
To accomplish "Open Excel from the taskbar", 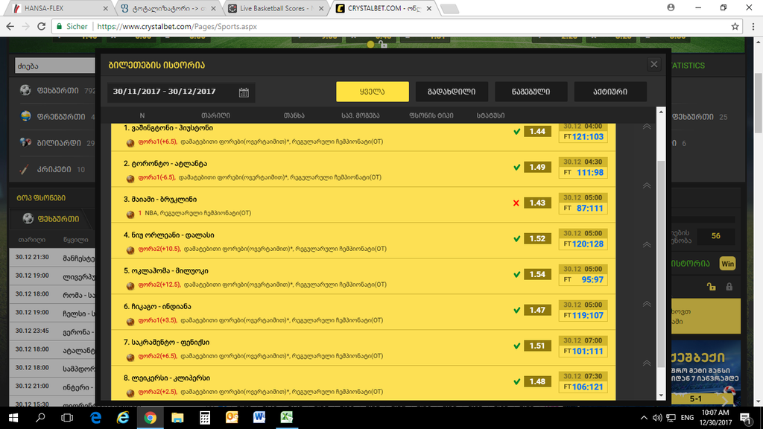I will [286, 417].
